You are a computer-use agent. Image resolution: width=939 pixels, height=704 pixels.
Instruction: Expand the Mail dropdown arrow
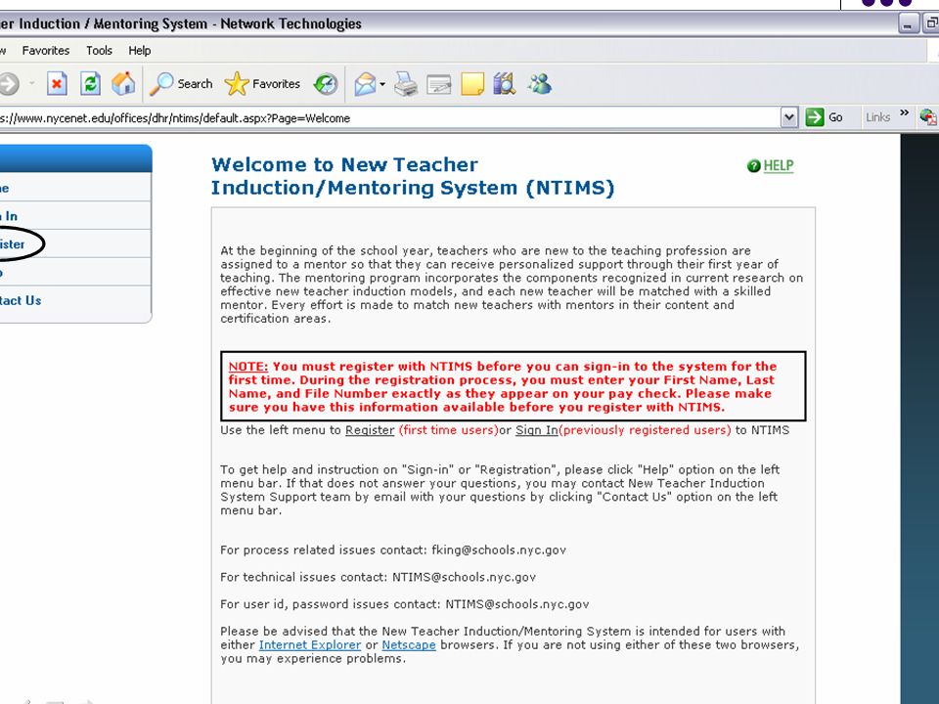[x=382, y=84]
